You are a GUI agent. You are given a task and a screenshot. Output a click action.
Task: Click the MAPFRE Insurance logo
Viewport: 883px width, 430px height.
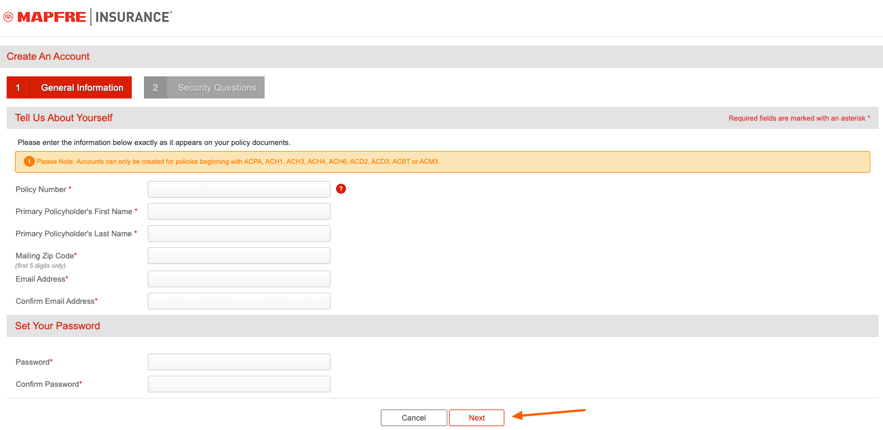coord(88,17)
